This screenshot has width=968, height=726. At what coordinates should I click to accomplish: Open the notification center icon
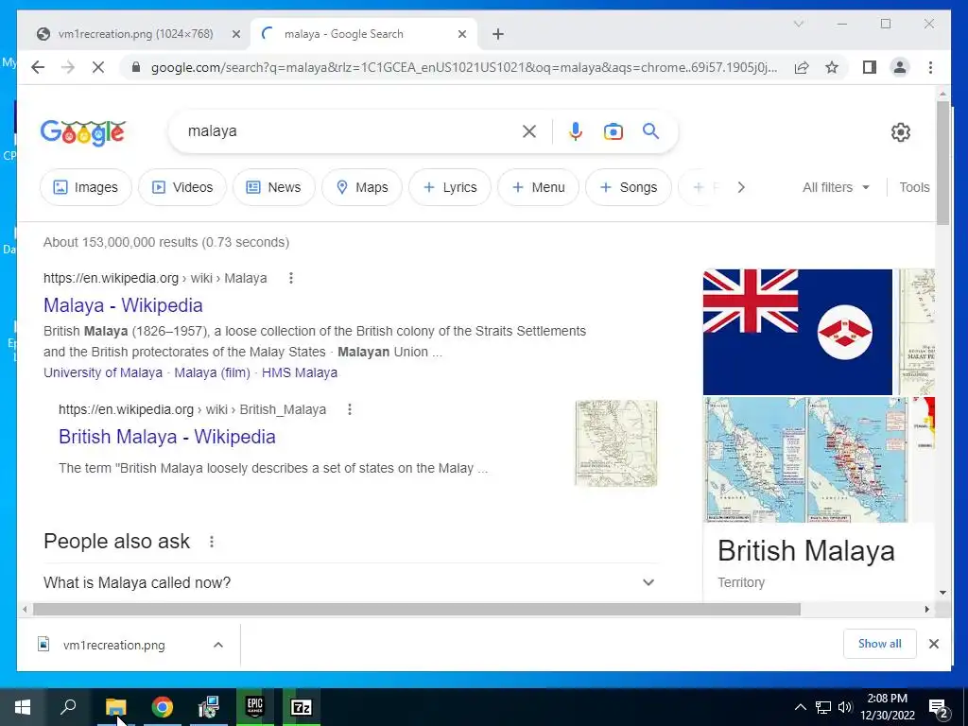pyautogui.click(x=939, y=708)
